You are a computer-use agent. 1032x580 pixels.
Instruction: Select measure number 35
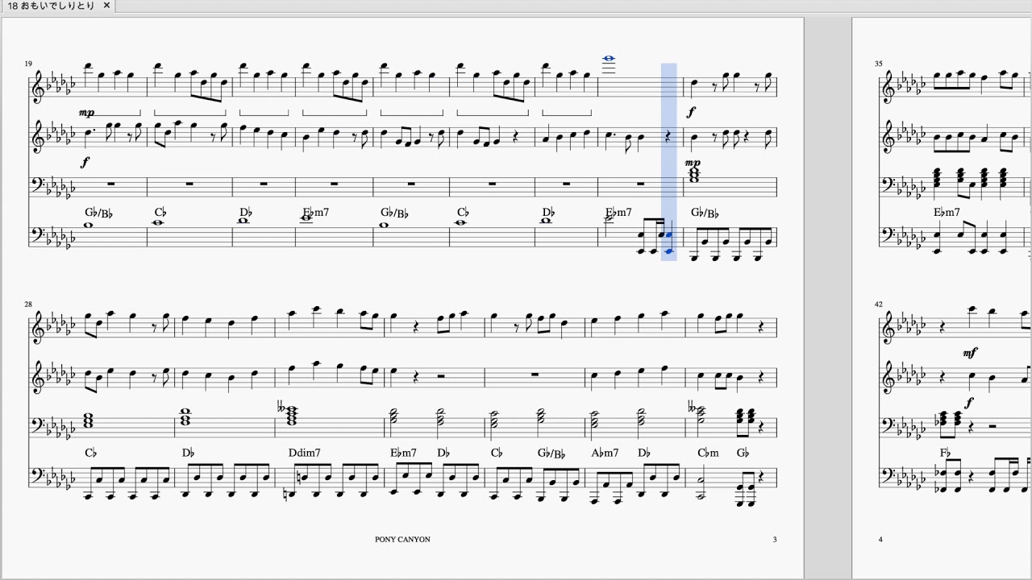coord(879,64)
